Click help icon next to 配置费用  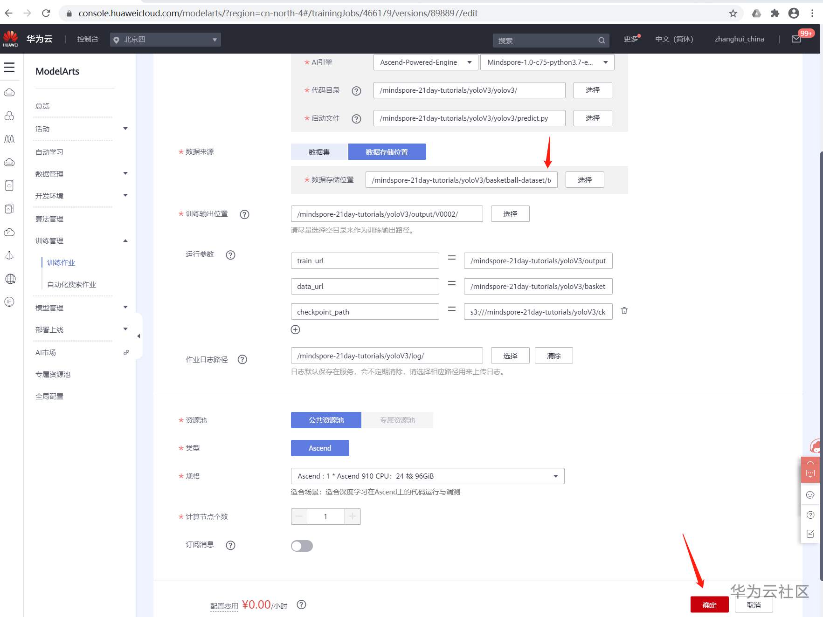coord(302,604)
